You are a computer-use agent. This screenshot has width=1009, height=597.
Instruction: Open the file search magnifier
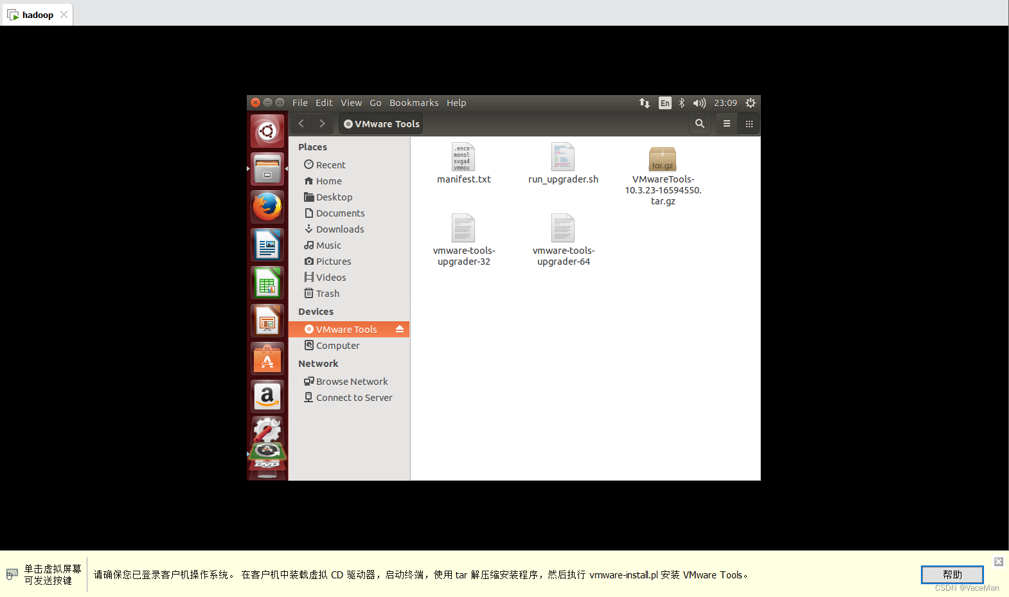click(x=700, y=123)
